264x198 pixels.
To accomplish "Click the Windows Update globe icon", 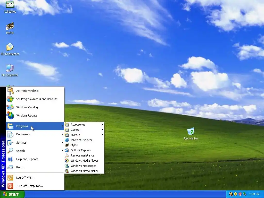I will coord(10,115).
